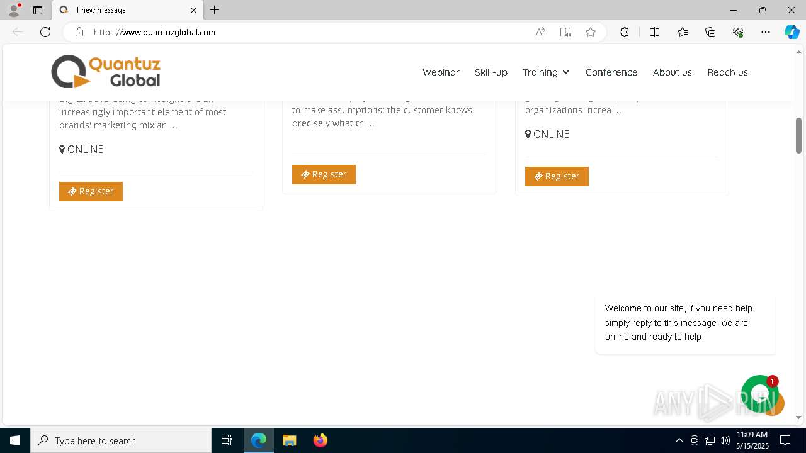This screenshot has width=806, height=453.
Task: Launch Firefox from the taskbar
Action: (x=320, y=440)
